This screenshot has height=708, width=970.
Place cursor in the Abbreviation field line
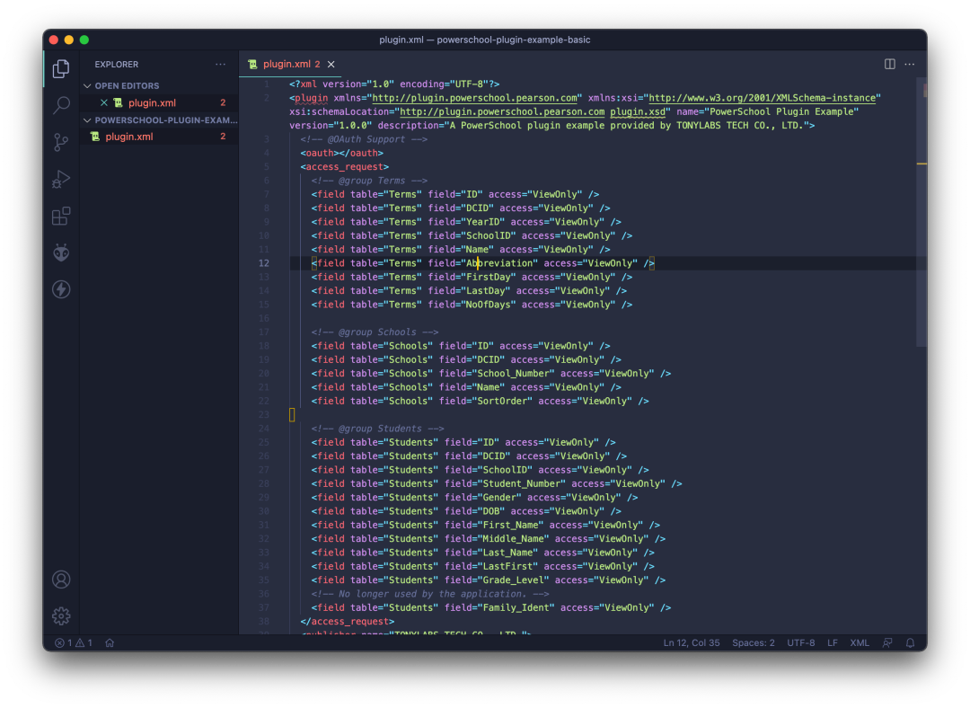click(482, 263)
